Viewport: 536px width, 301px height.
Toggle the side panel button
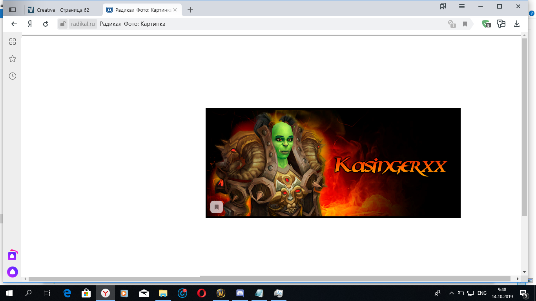coord(13,10)
